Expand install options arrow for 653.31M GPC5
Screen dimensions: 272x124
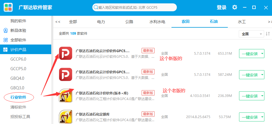[262, 54]
